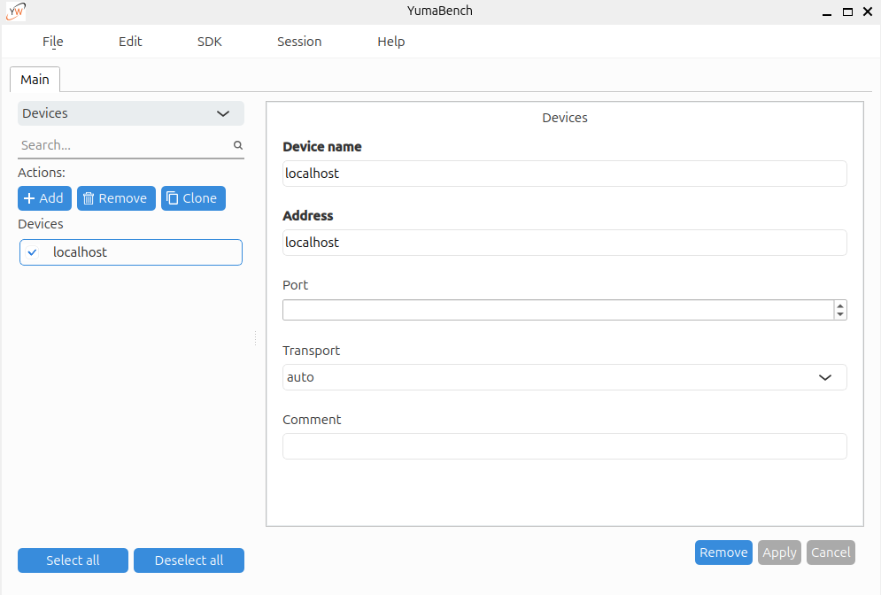This screenshot has width=881, height=595.
Task: Decrease the Port value with down arrow
Action: (x=840, y=314)
